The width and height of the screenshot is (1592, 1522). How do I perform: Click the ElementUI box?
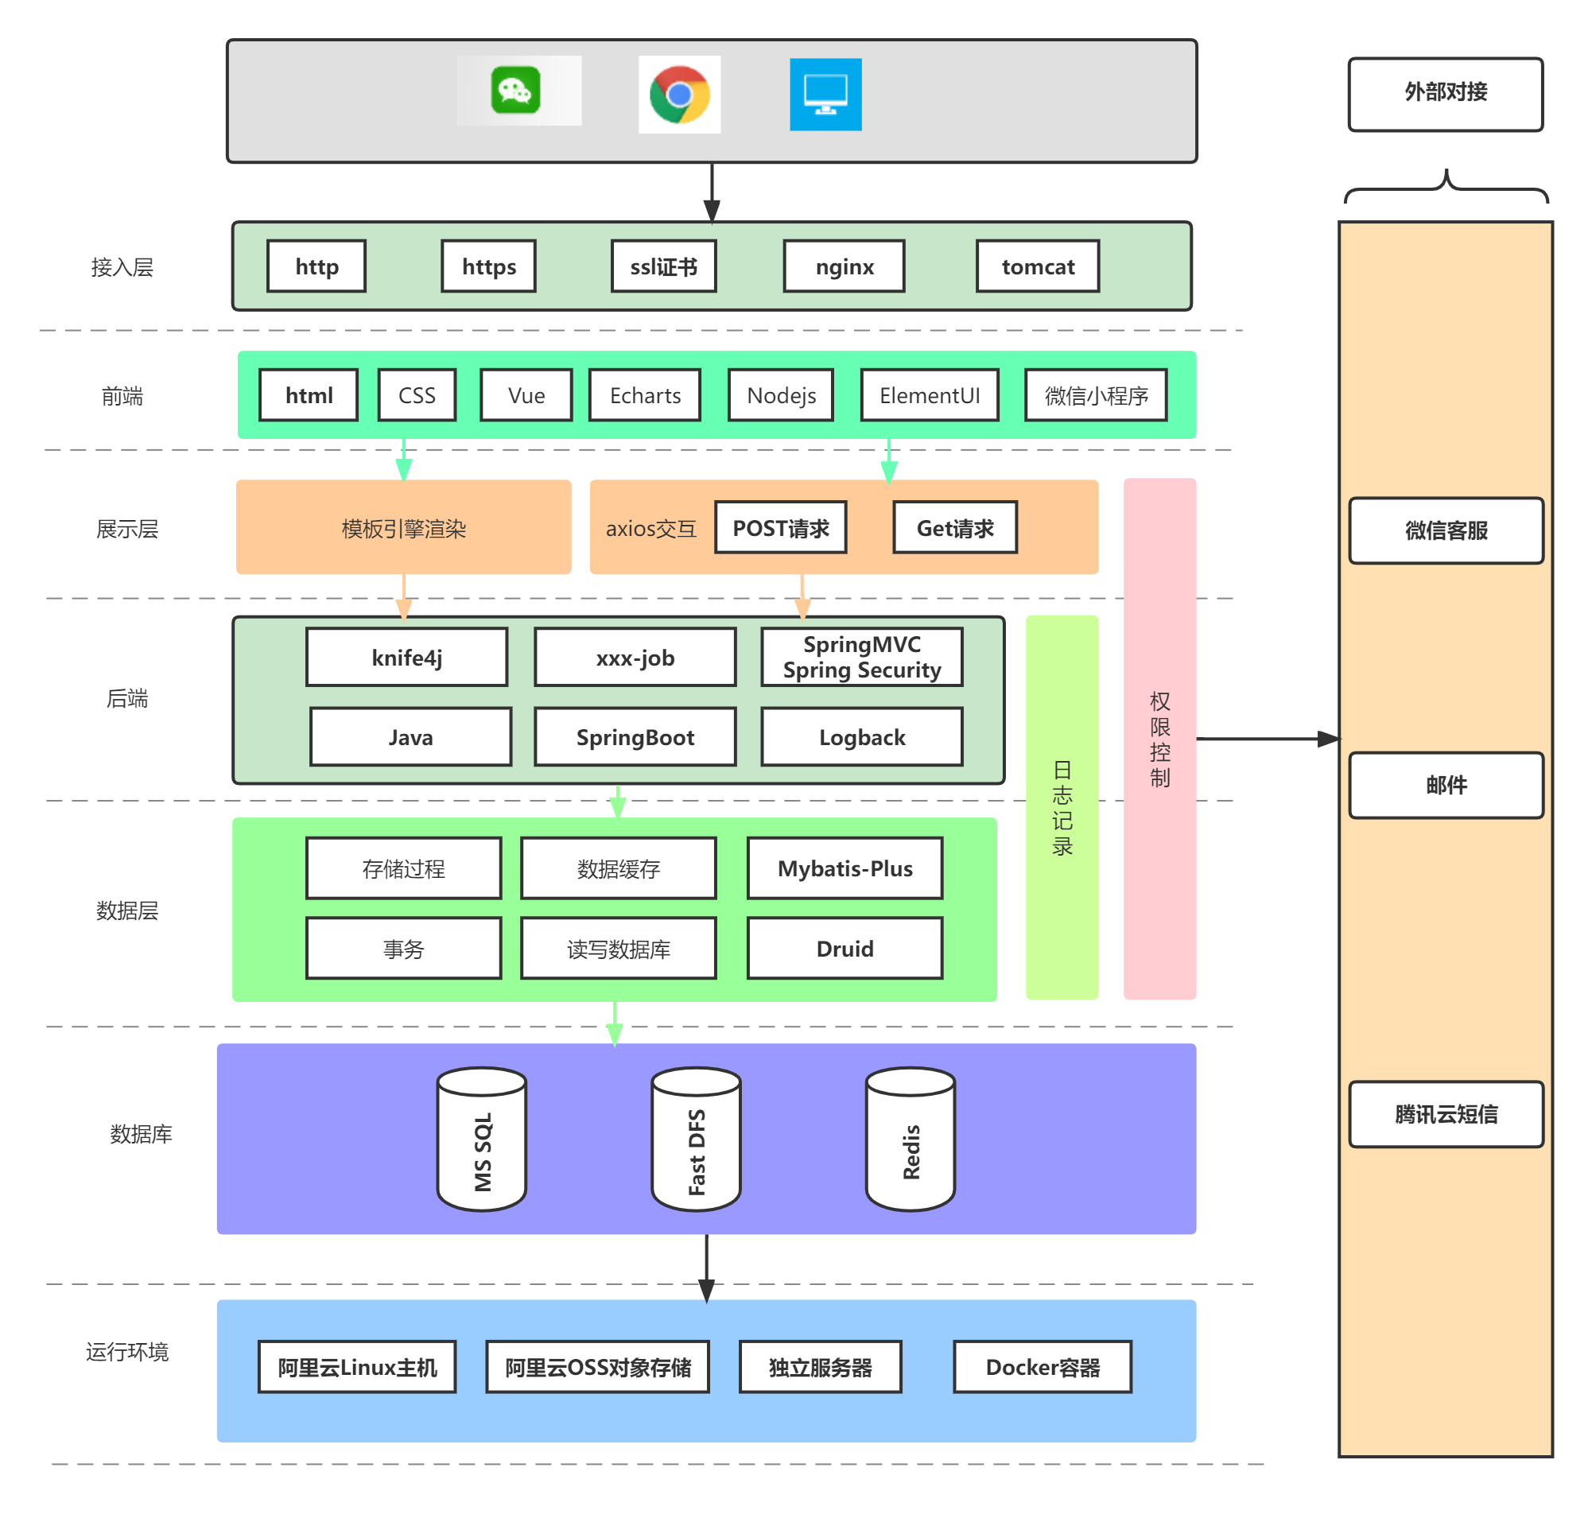[x=929, y=395]
